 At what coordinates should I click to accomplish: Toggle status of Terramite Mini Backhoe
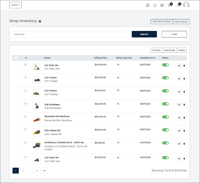coord(165,117)
